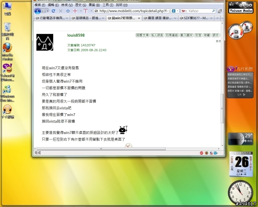This screenshot has width=258, height=207.
Task: Open the 工具 (T) menu
Action: tap(108, 5)
